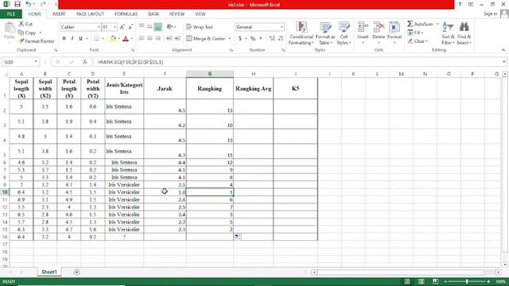Open Format as Table
509x286 pixels.
[325, 33]
